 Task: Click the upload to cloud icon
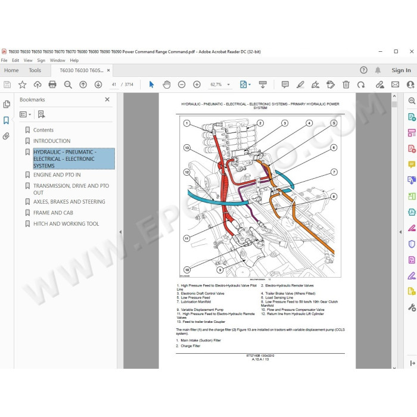coord(38,85)
